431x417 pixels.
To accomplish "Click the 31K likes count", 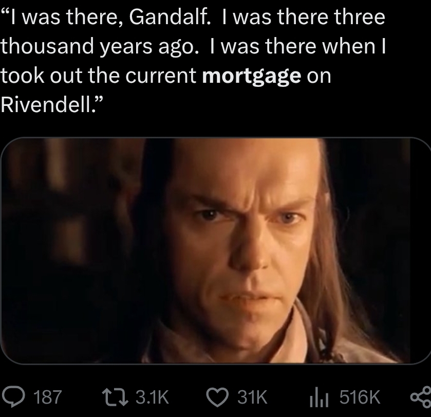I will click(252, 397).
